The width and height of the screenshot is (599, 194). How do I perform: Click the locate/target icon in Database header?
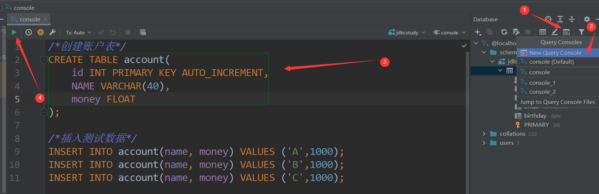coord(548,19)
